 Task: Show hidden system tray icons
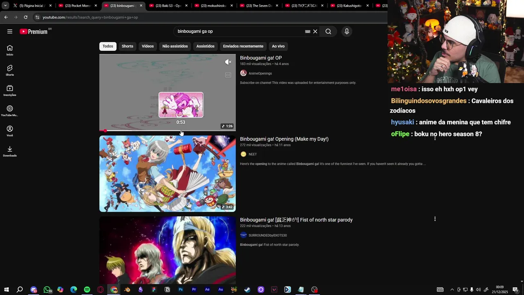click(452, 290)
